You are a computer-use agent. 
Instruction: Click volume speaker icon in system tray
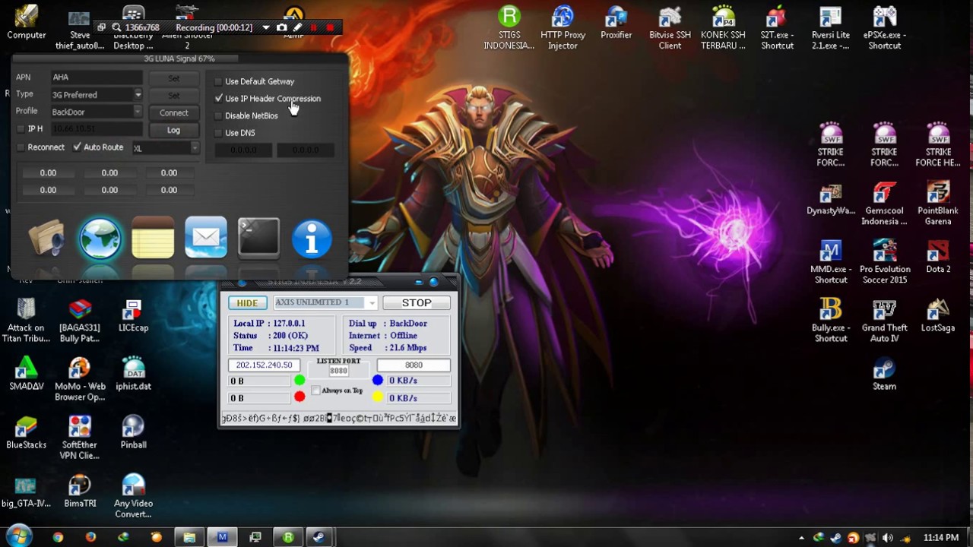(x=887, y=538)
